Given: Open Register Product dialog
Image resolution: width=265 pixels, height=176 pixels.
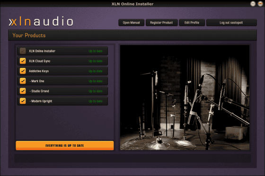Looking at the screenshot, I should [x=161, y=23].
